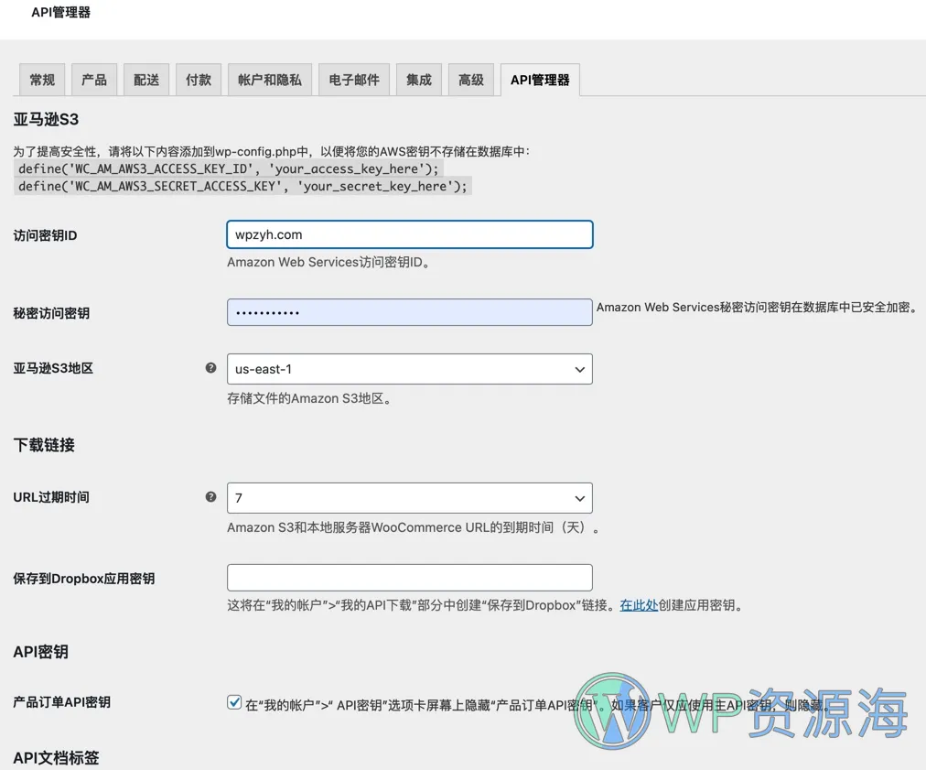Viewport: 926px width, 770px height.
Task: Switch to the 常规 settings tab
Action: [x=41, y=80]
